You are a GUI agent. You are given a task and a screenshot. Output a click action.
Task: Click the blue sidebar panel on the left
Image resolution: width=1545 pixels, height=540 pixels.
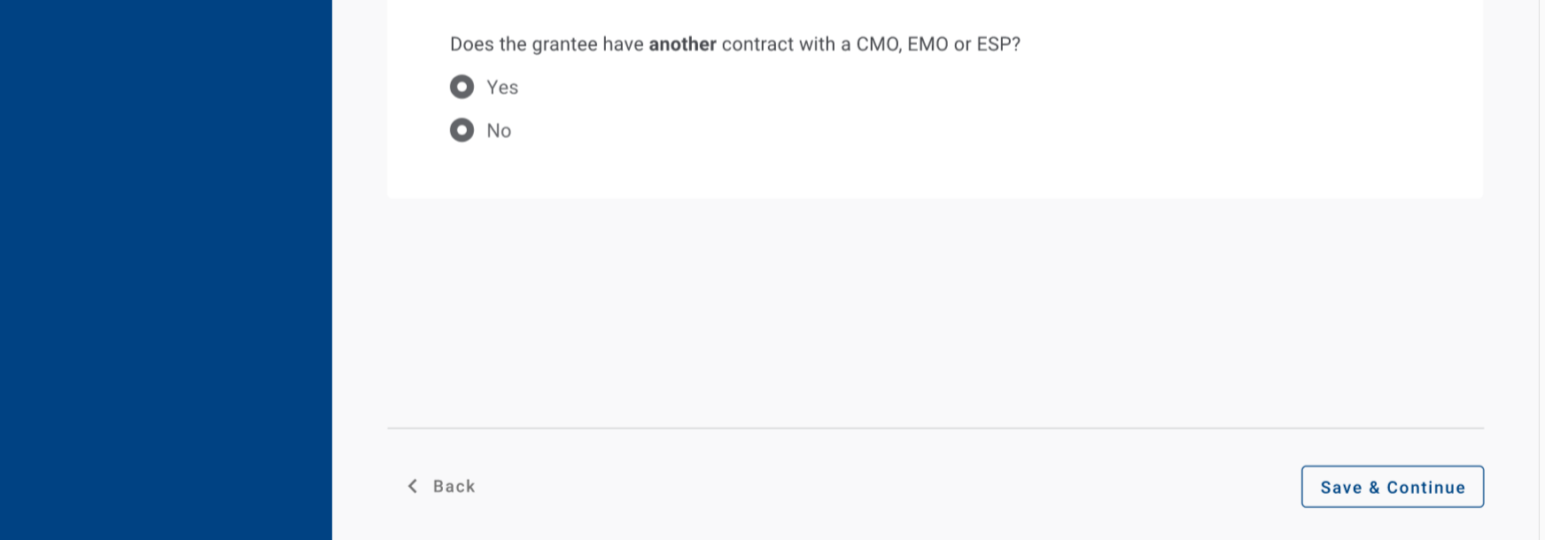166,270
